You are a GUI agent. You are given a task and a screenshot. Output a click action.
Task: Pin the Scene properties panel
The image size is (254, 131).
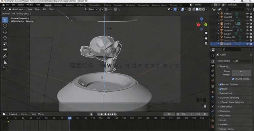251,55
